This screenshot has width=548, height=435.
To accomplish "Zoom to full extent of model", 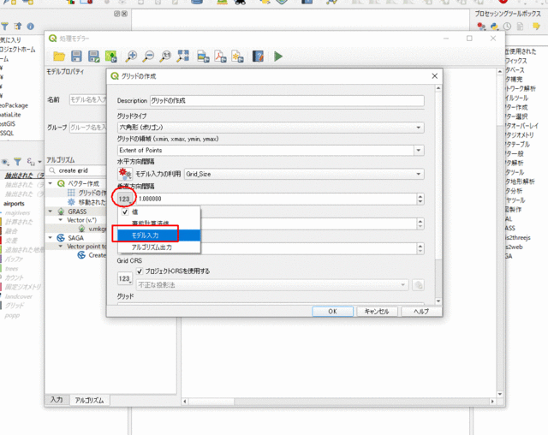I will click(182, 57).
